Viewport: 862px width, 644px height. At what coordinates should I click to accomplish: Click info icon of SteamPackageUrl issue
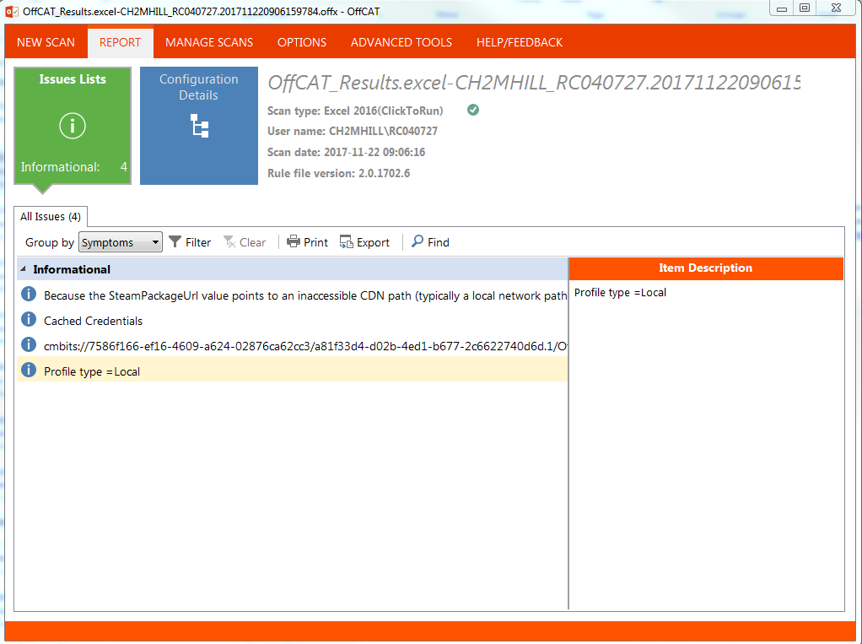[29, 294]
